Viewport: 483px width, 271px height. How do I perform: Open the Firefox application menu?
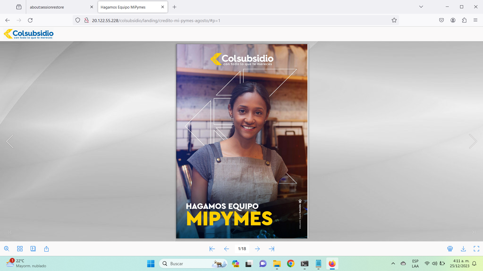coord(475,20)
